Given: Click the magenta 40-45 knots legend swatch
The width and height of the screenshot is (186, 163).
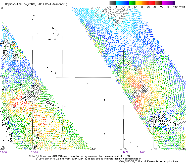Looking at the screenshot, I should [165, 3].
